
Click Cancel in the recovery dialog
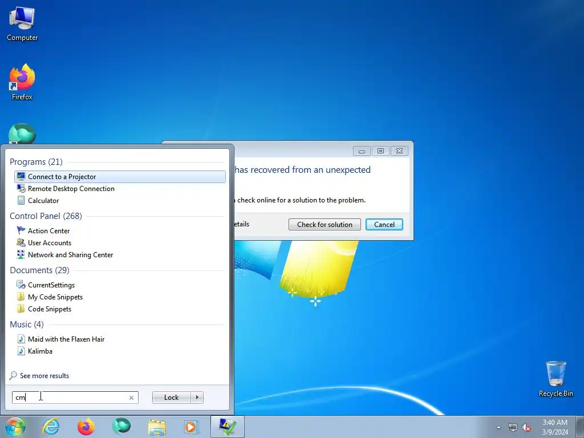pyautogui.click(x=384, y=225)
